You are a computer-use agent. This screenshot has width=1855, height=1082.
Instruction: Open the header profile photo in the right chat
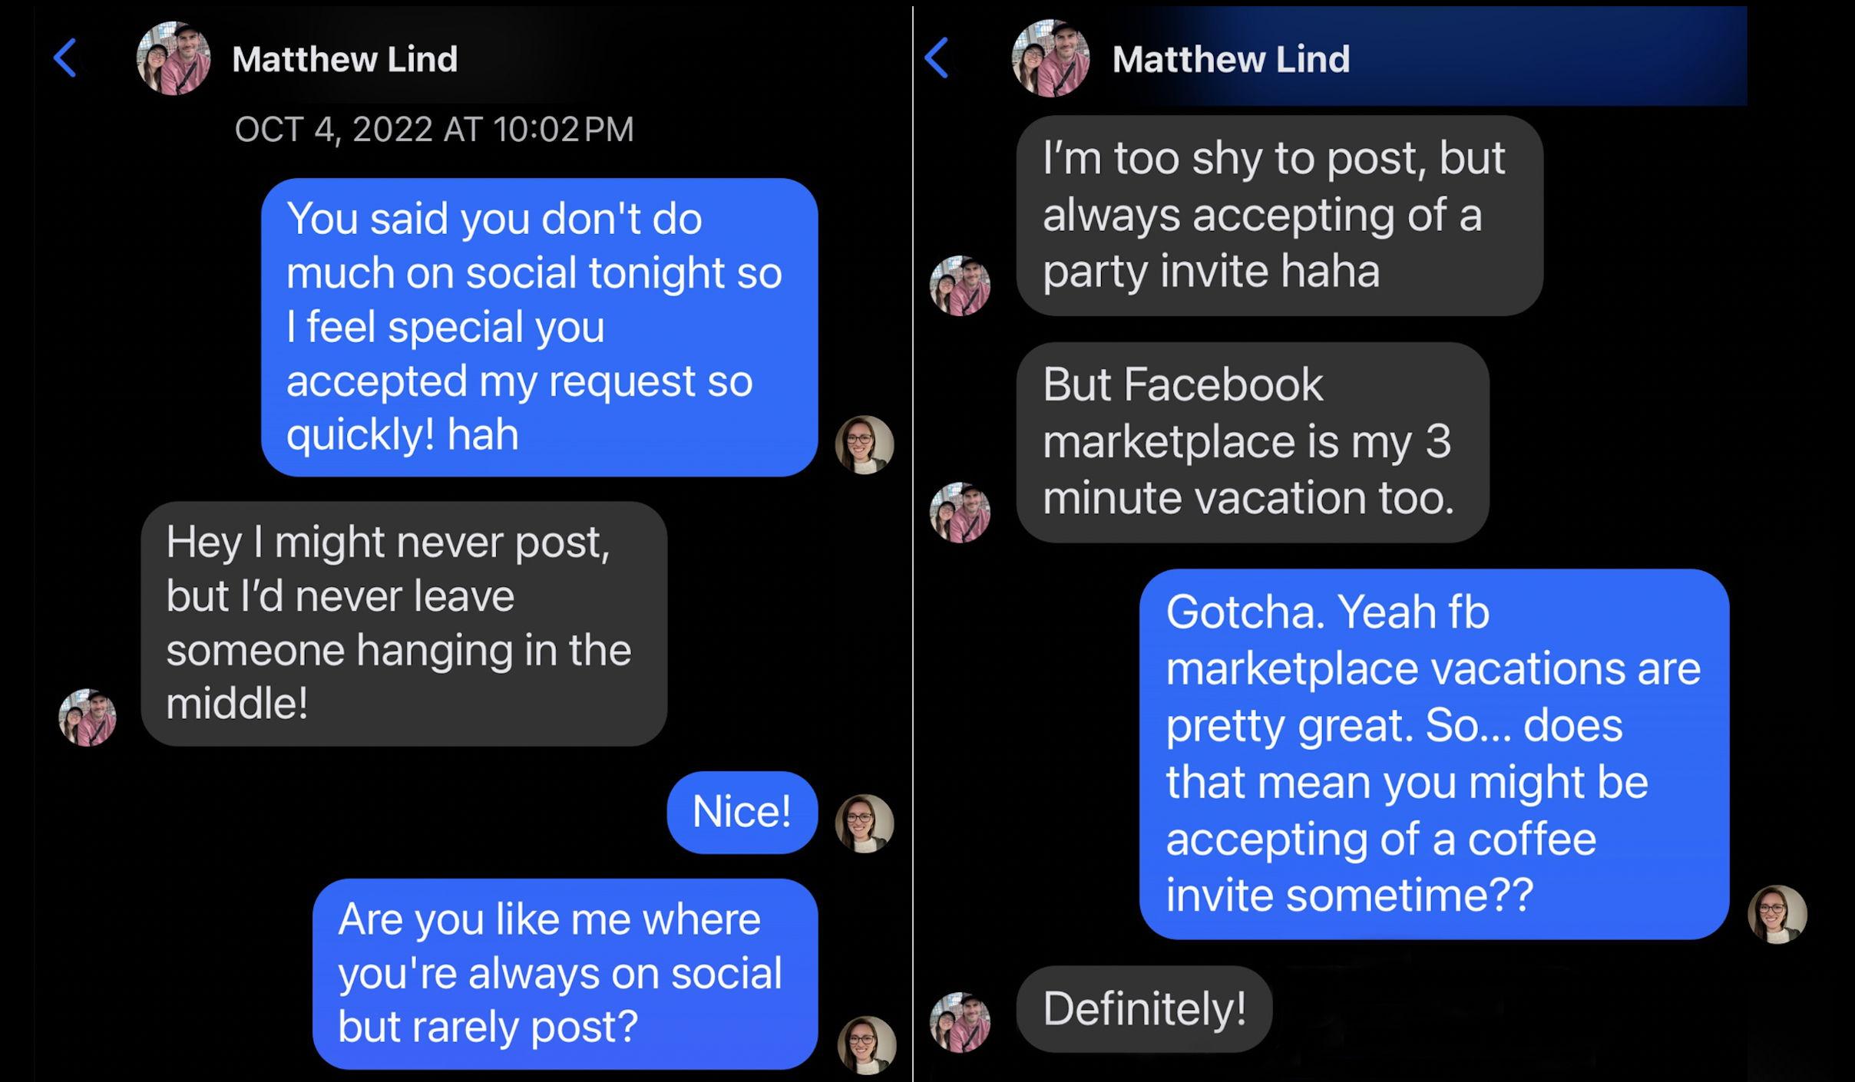1050,58
